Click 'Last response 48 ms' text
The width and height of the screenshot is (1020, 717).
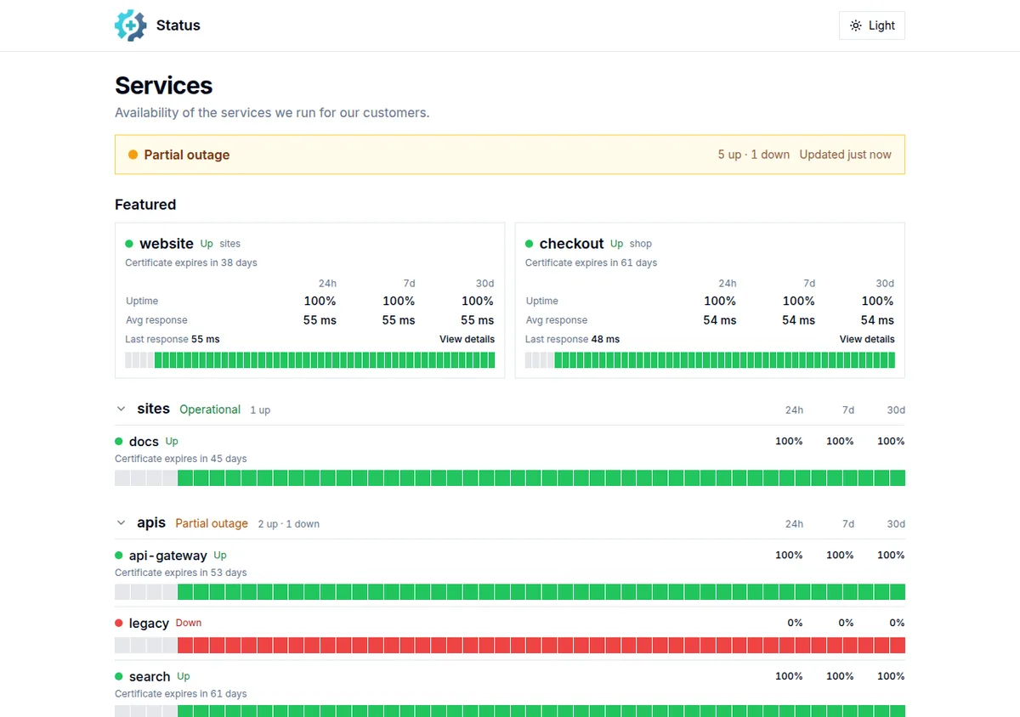572,339
